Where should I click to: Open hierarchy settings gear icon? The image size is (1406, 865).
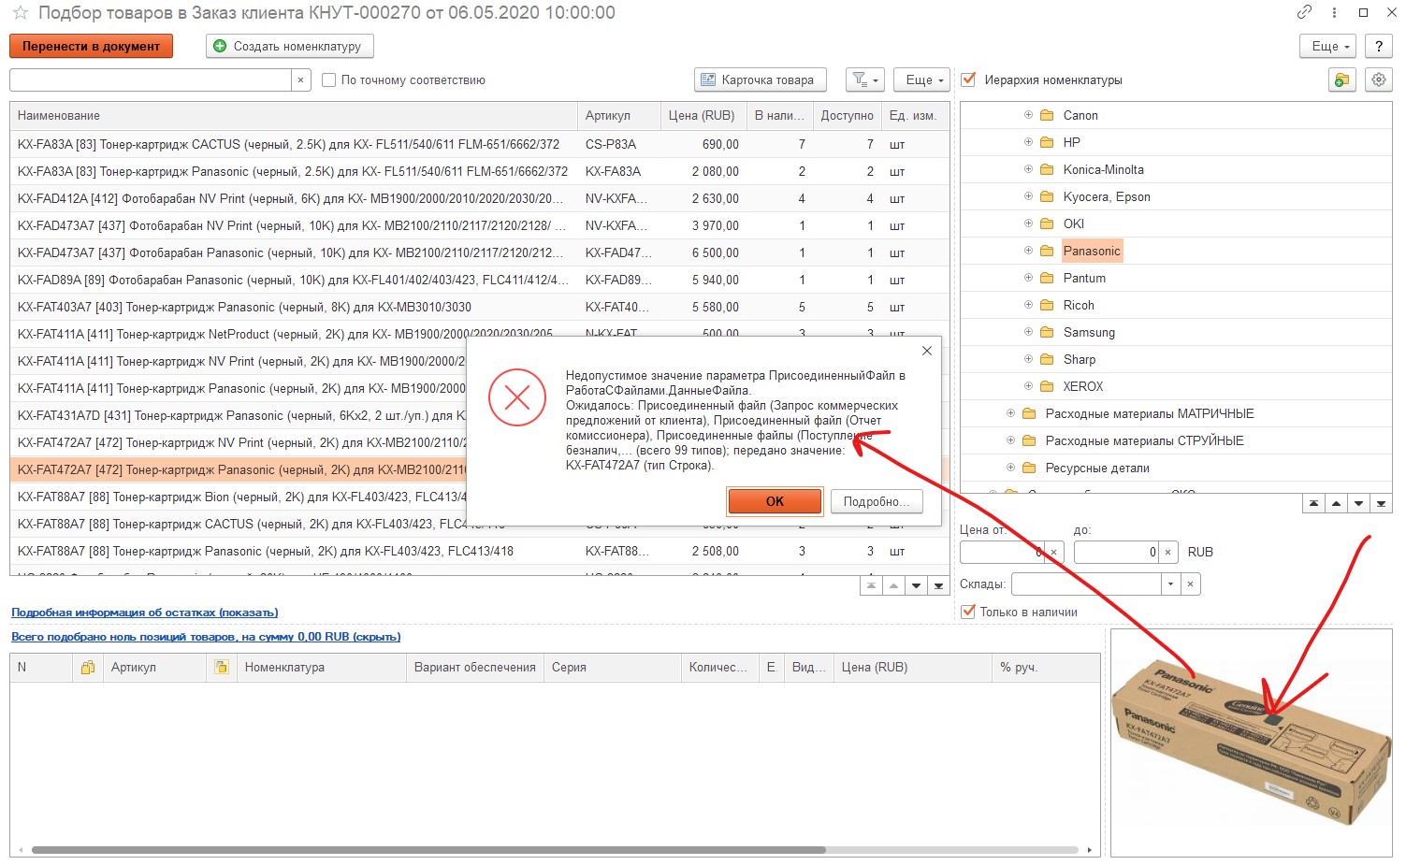tap(1379, 80)
